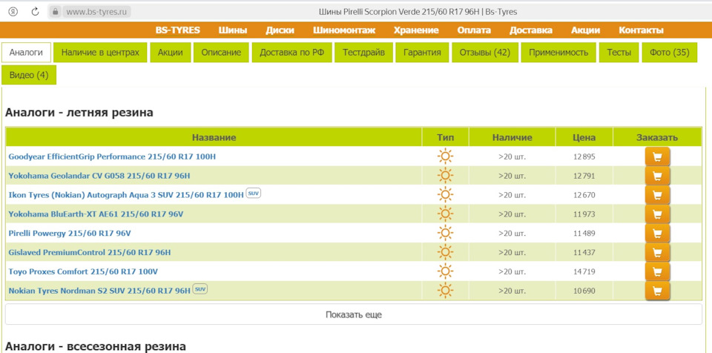Add Gislaved PremiumControl to cart
The height and width of the screenshot is (353, 712).
[657, 252]
